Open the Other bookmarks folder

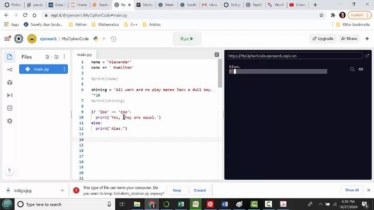tap(353, 24)
